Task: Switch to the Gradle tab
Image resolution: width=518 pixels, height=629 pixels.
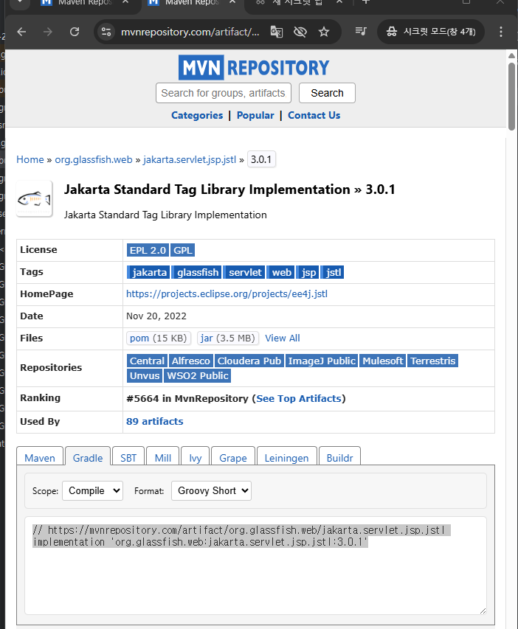Action: (88, 456)
